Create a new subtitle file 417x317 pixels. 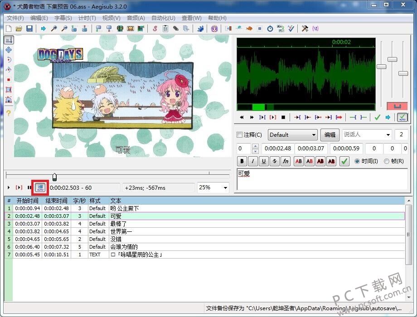coord(9,29)
